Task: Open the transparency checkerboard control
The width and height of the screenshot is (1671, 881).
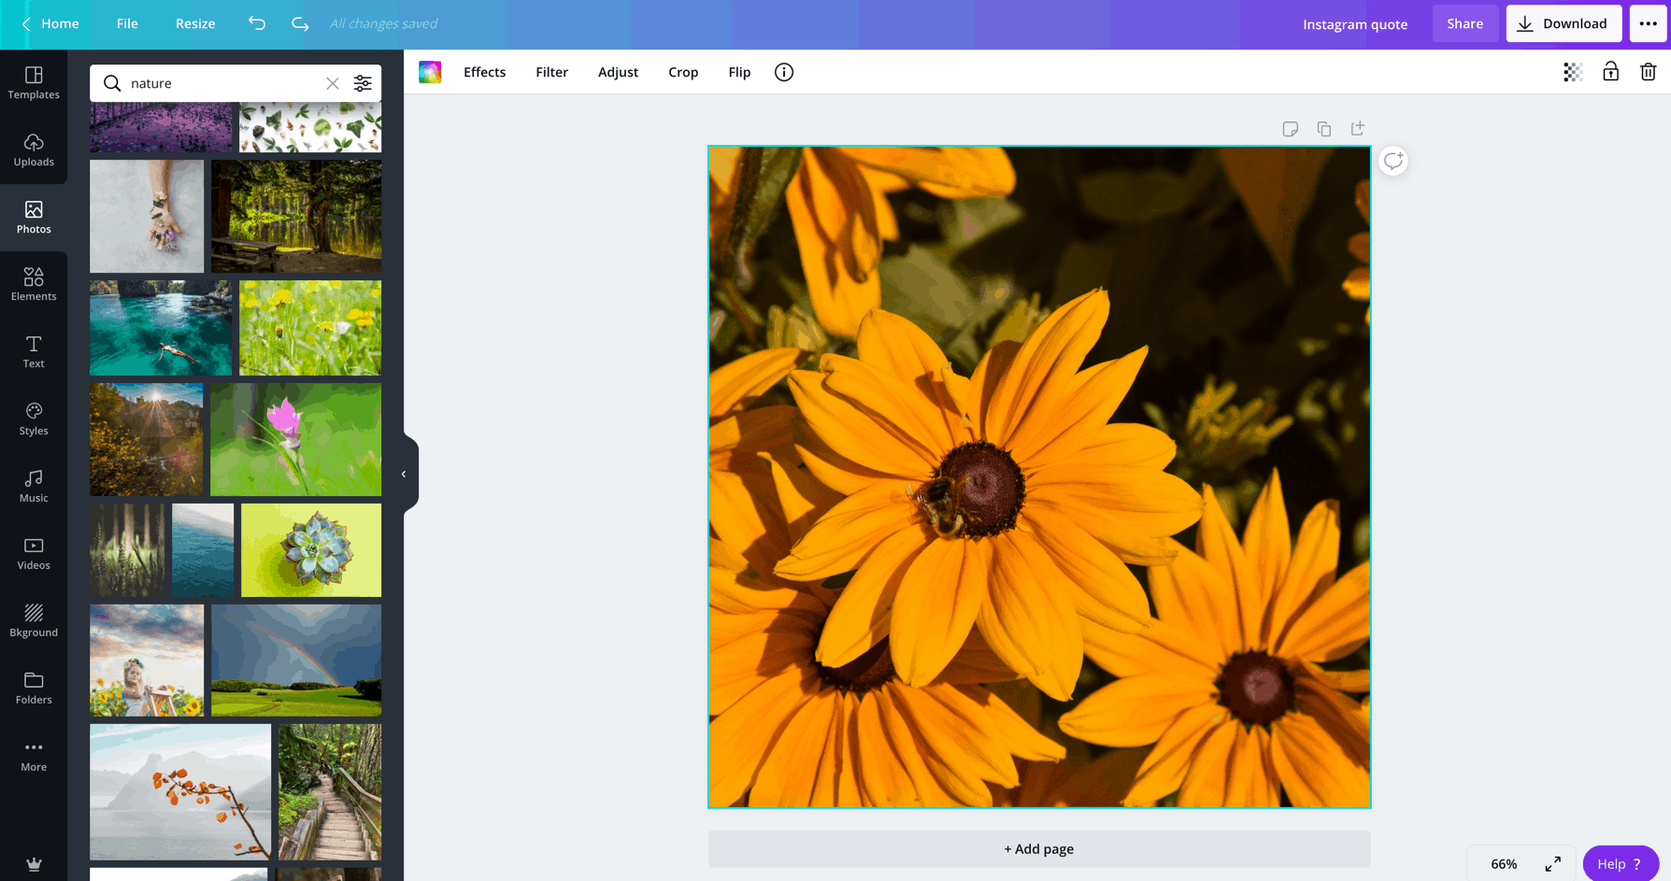Action: pyautogui.click(x=1573, y=72)
